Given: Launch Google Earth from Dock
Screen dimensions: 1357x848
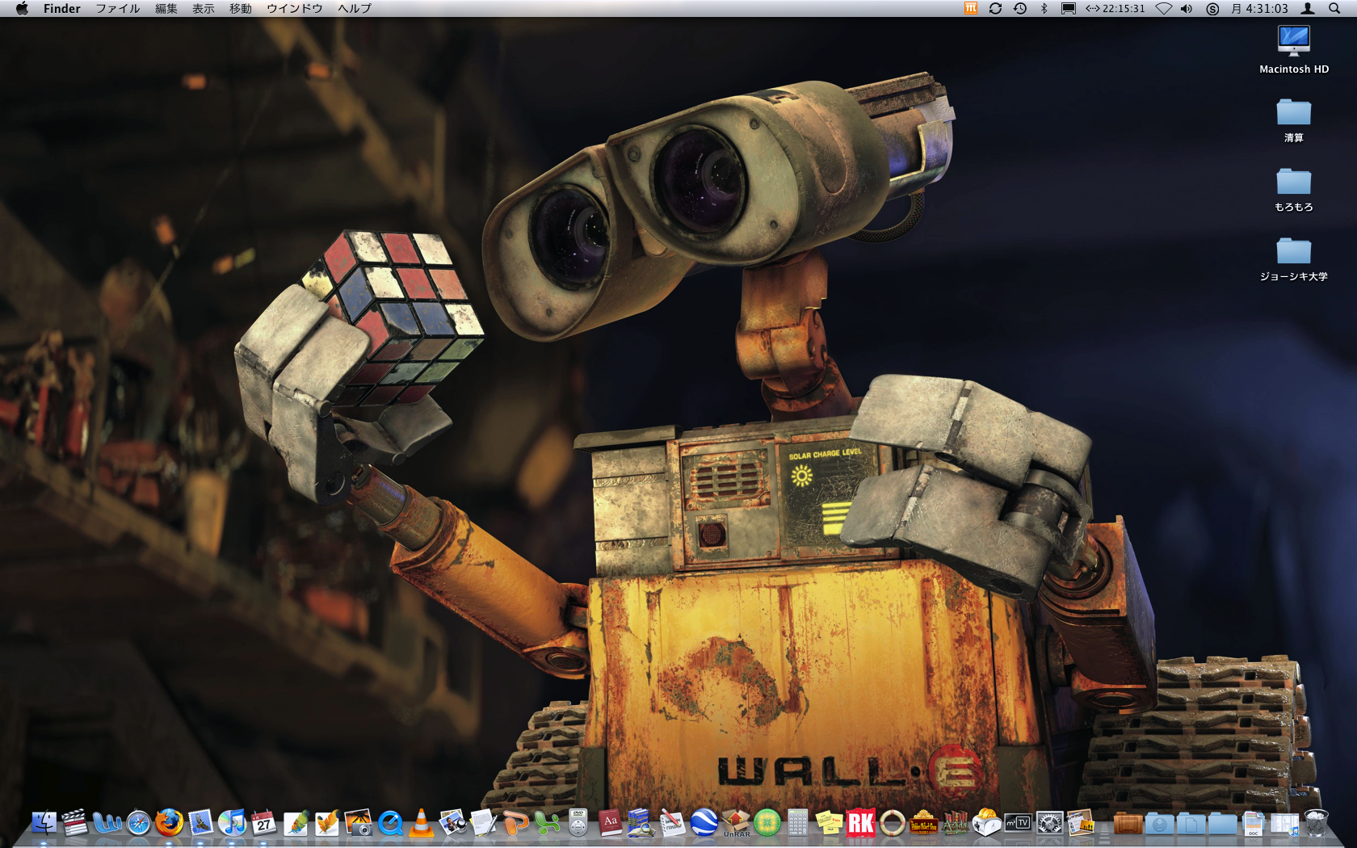Looking at the screenshot, I should point(704,823).
